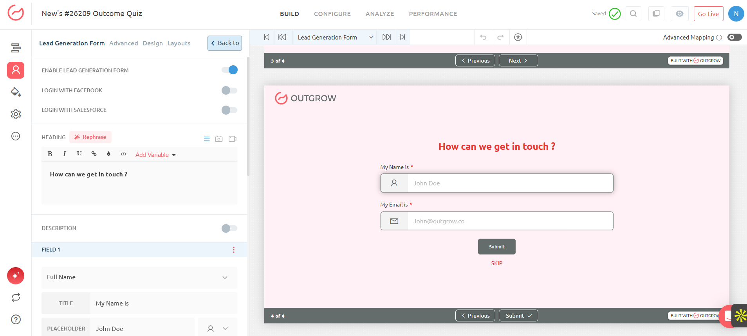Open the paint bucket design sidebar icon
This screenshot has width=747, height=336.
[x=16, y=92]
